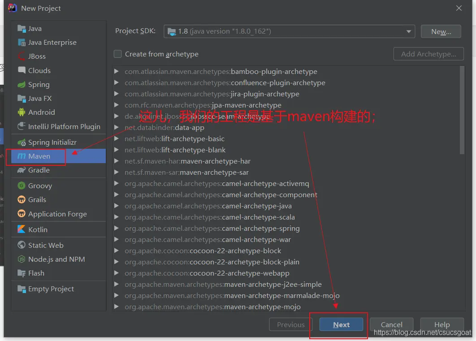Click the JBoss icon in project types
The image size is (476, 341).
(21, 56)
